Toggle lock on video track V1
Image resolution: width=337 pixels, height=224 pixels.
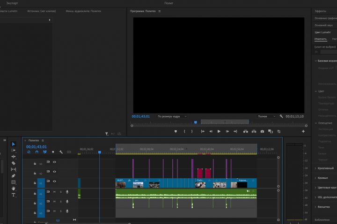tap(35, 182)
